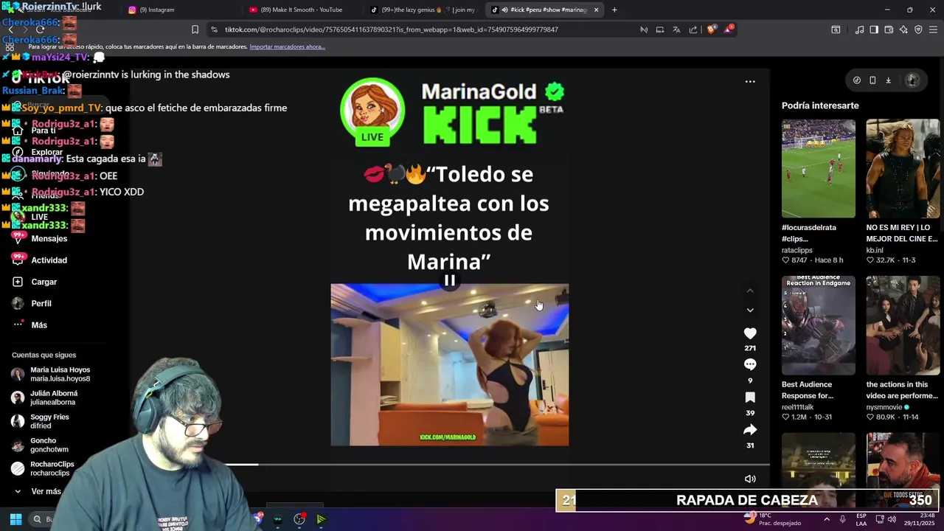
Task: Open the browser hamburger main menu
Action: click(933, 29)
